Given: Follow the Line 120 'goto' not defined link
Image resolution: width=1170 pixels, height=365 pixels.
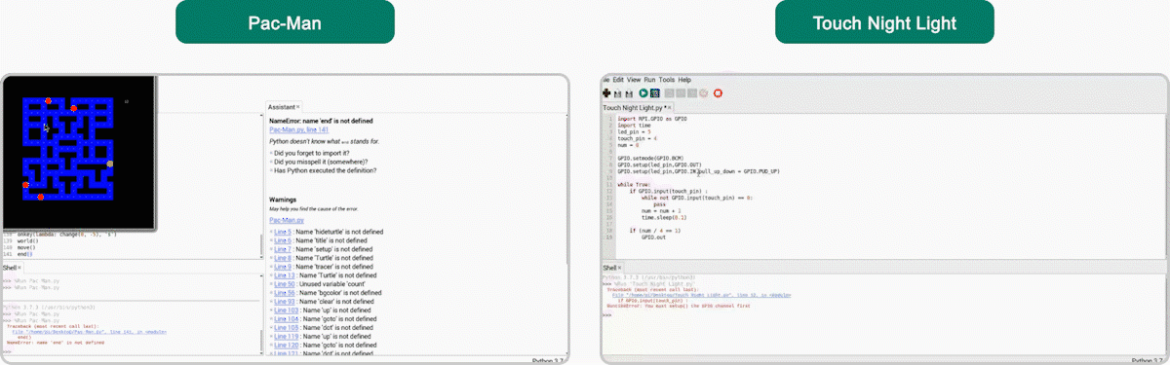Looking at the screenshot, I should [x=287, y=345].
